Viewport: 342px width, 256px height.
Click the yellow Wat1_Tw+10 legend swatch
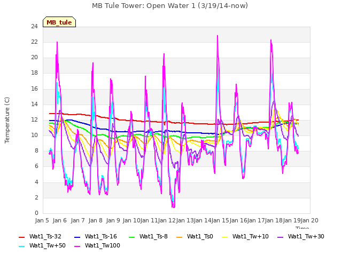pyautogui.click(x=224, y=237)
